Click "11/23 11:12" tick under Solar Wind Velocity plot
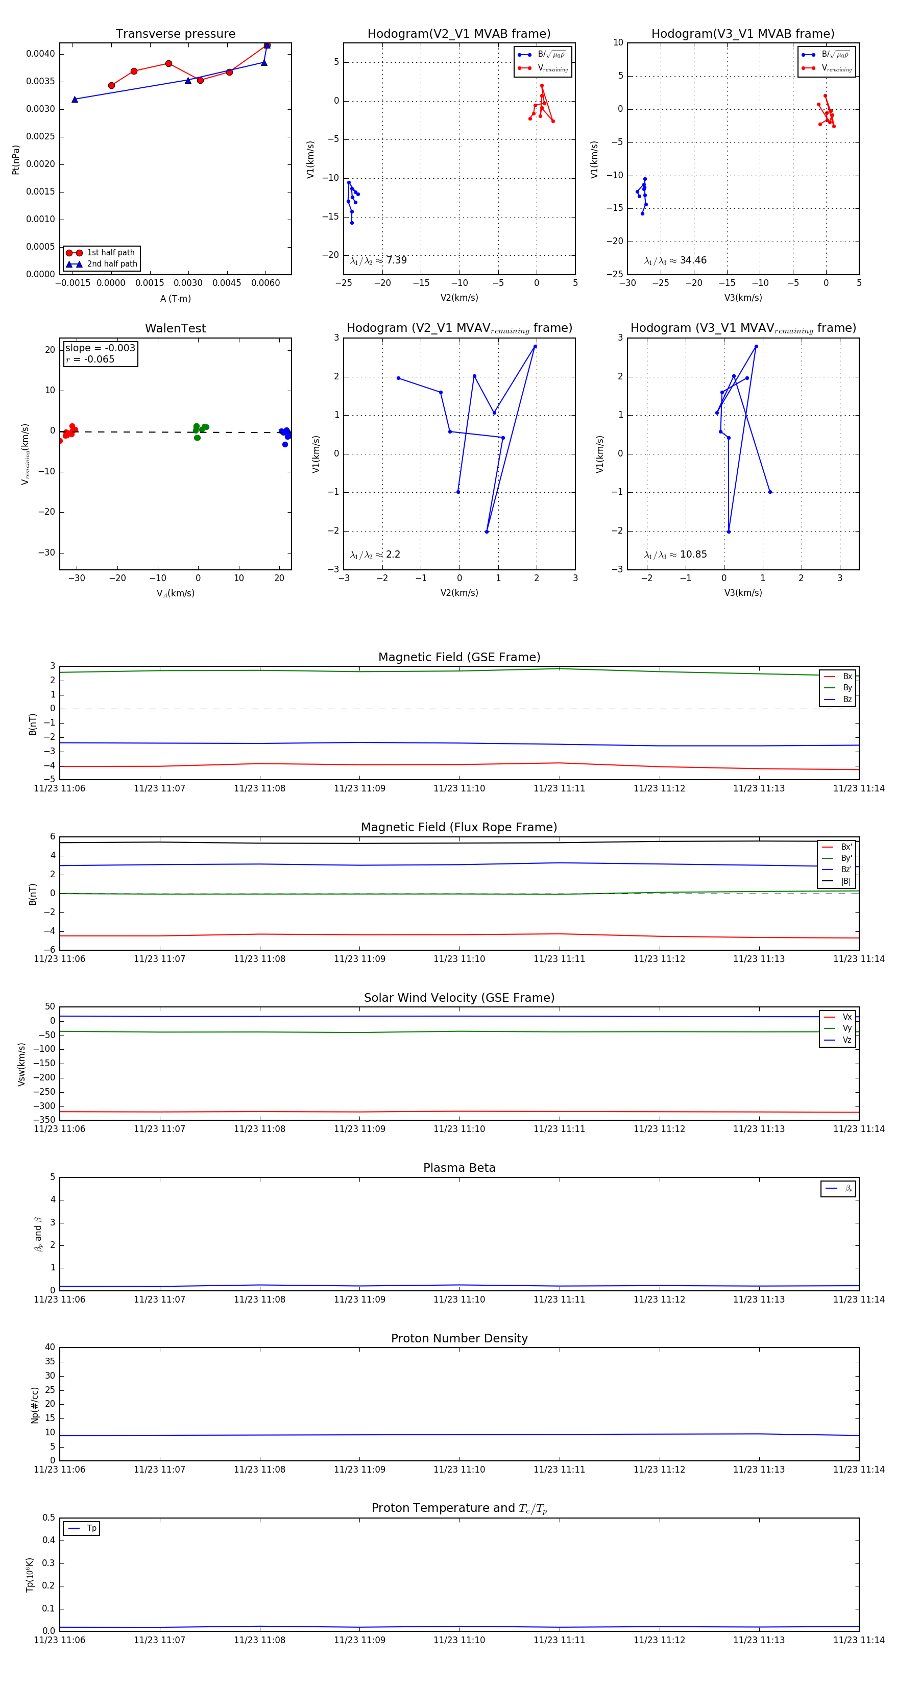 coord(659,1129)
